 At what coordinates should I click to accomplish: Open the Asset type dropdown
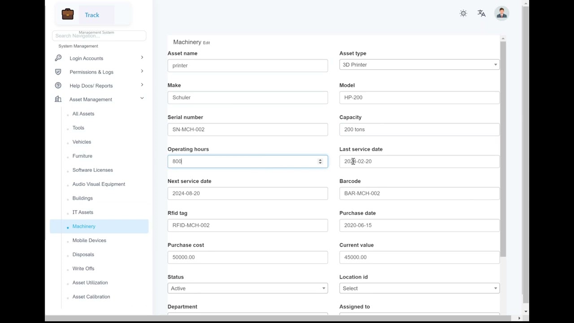419,65
